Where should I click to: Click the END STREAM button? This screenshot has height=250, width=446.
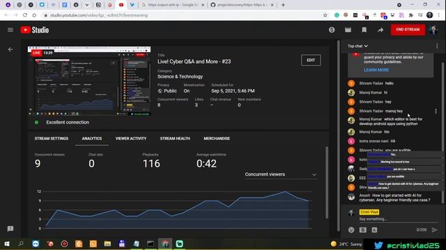click(408, 29)
